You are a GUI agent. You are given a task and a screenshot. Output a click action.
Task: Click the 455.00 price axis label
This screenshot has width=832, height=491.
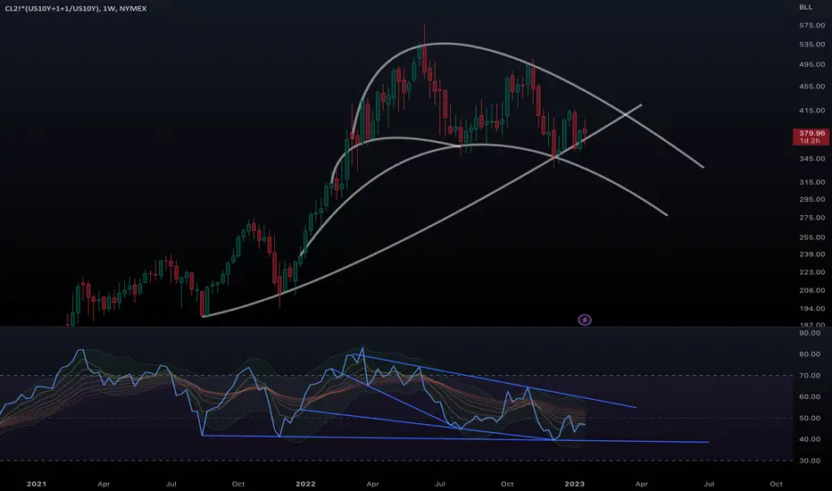[x=811, y=87]
